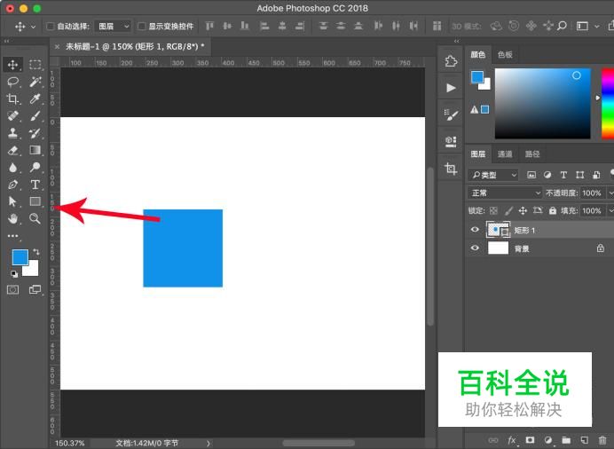Switch to the 通道 tab
Screen dimensions: 614x449
point(505,154)
